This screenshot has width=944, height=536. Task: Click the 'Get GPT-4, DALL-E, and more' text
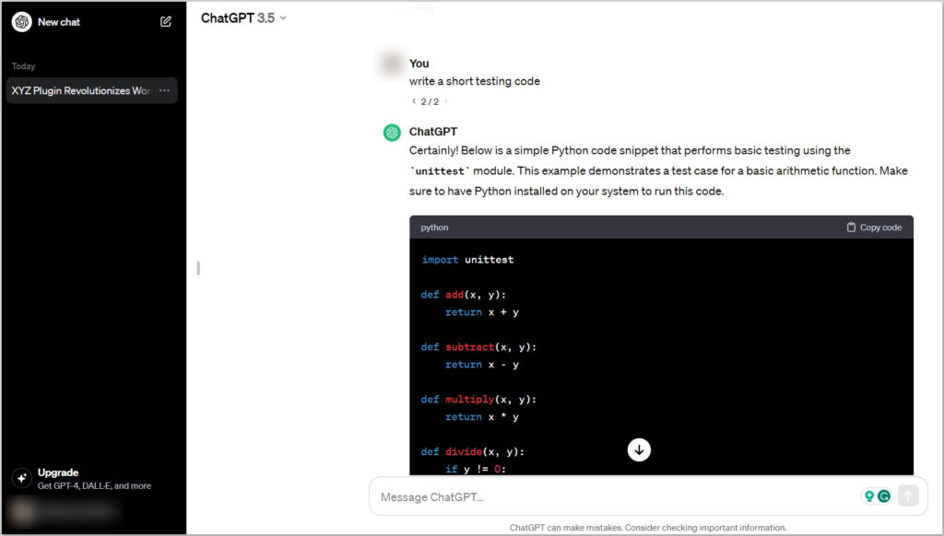click(x=95, y=485)
